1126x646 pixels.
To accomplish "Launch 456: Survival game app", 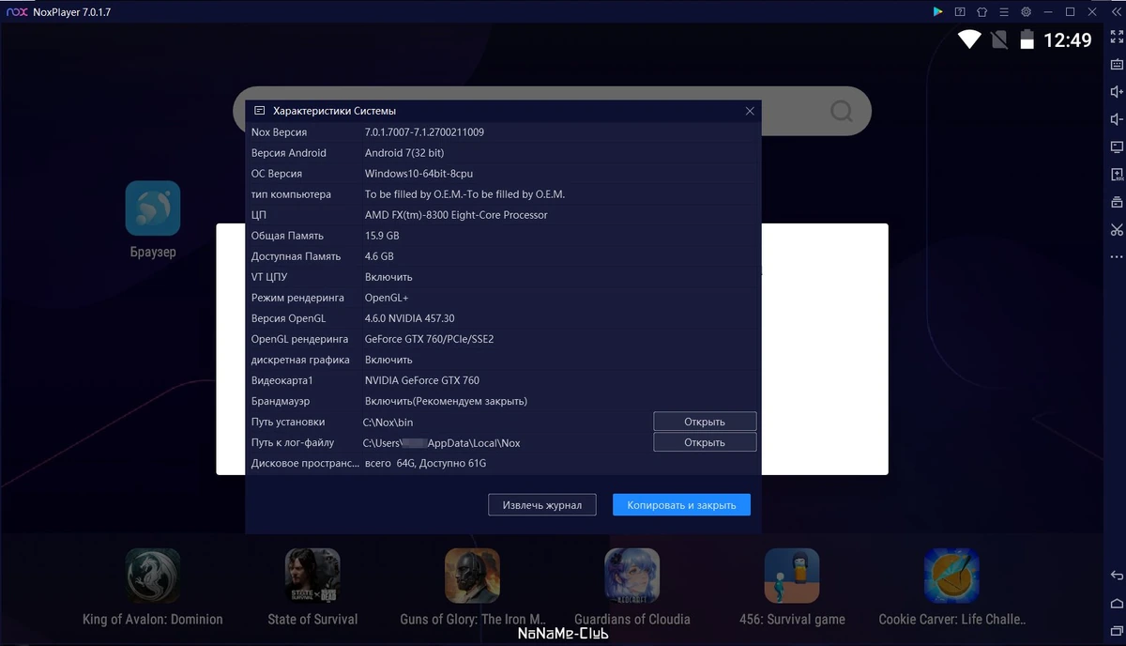I will 792,576.
